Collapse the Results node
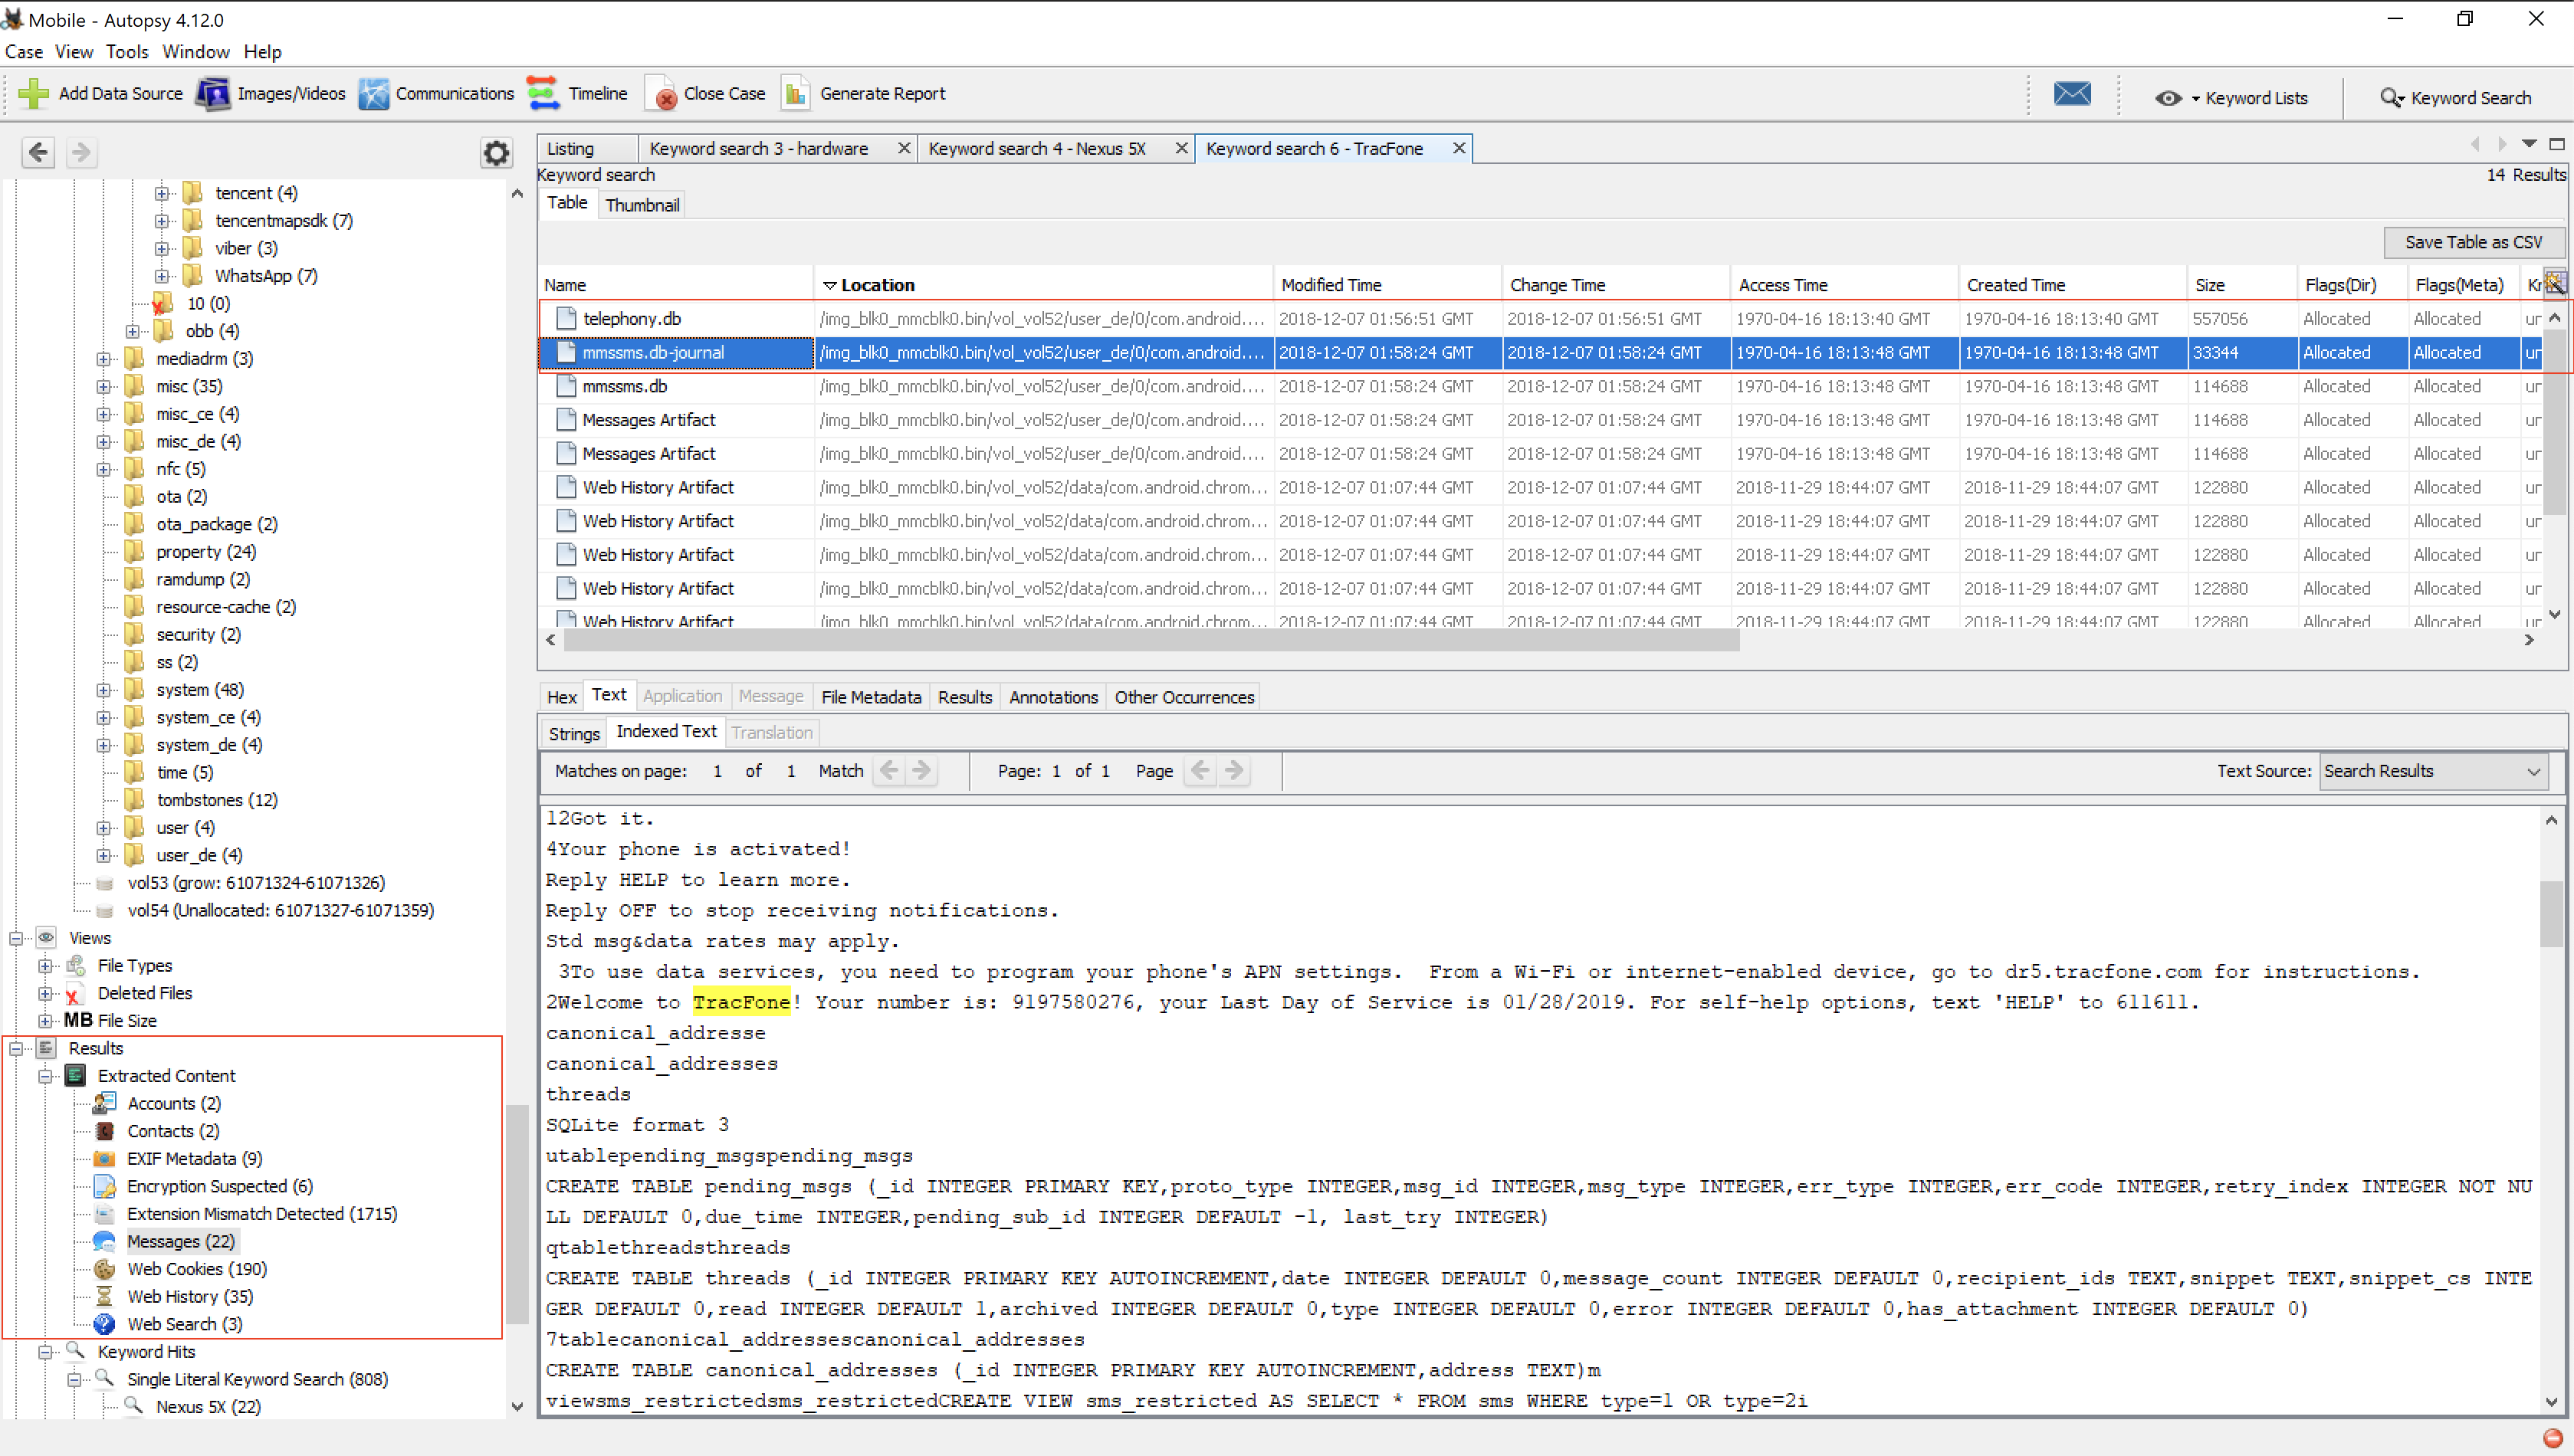 pyautogui.click(x=16, y=1049)
